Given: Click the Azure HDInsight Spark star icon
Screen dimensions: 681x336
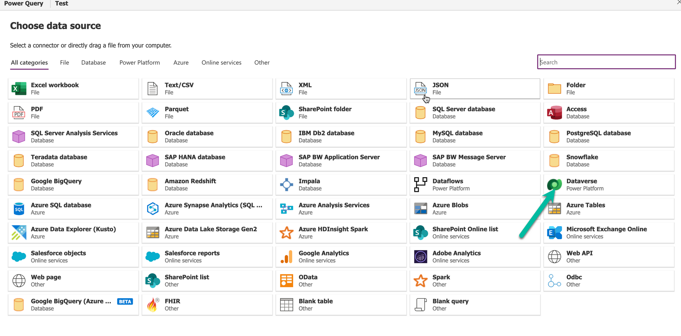Looking at the screenshot, I should coord(286,233).
